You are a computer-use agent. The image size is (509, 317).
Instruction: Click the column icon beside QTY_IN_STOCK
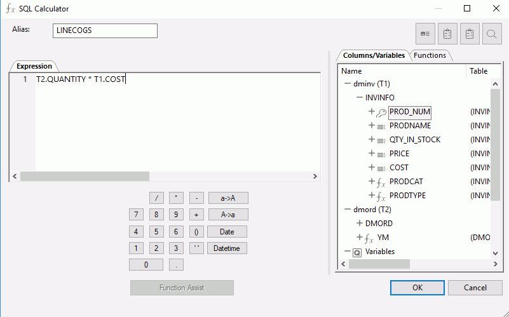tap(381, 140)
